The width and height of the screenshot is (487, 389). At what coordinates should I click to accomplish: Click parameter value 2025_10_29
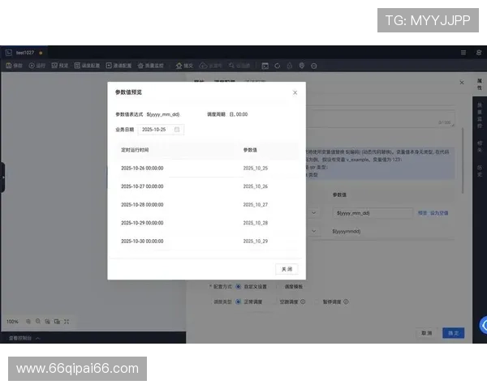click(256, 241)
